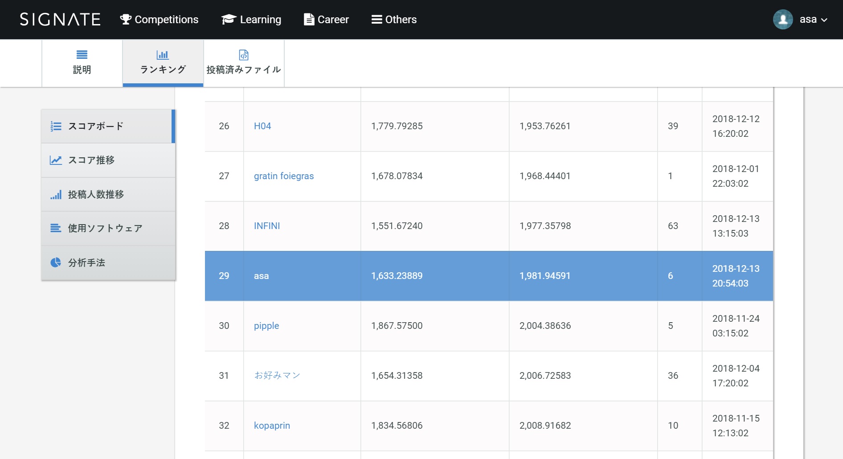
Task: Click submission count 63 in INFINI row
Action: pyautogui.click(x=673, y=226)
